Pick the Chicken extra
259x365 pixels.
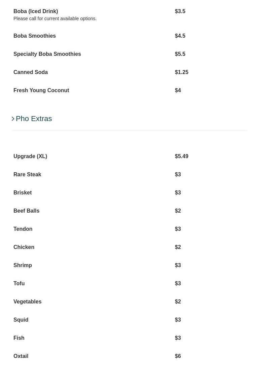pos(24,247)
